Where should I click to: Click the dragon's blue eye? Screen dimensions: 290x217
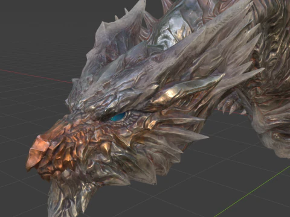(118, 117)
